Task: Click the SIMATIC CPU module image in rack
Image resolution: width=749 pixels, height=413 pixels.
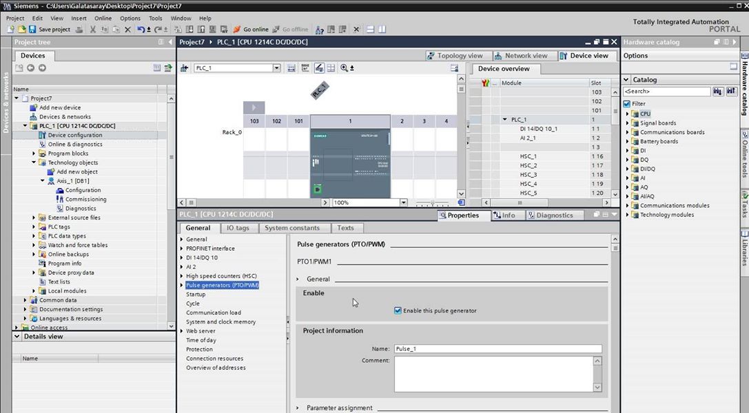Action: [x=350, y=163]
